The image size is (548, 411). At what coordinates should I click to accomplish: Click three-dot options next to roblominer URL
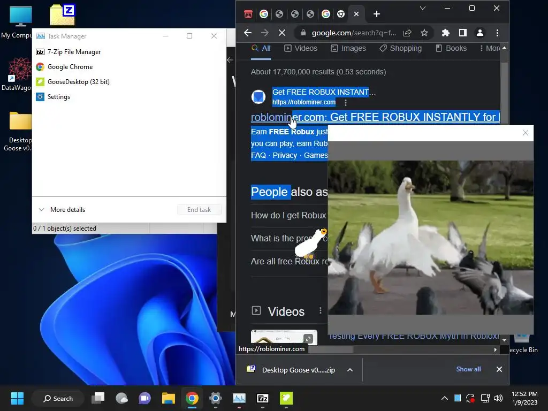point(346,103)
